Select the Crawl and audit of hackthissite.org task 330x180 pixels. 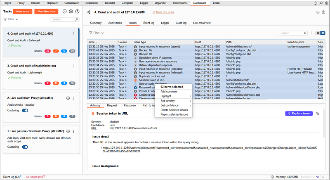point(41,75)
